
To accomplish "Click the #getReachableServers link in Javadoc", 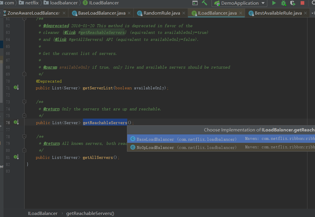I will [102, 32].
